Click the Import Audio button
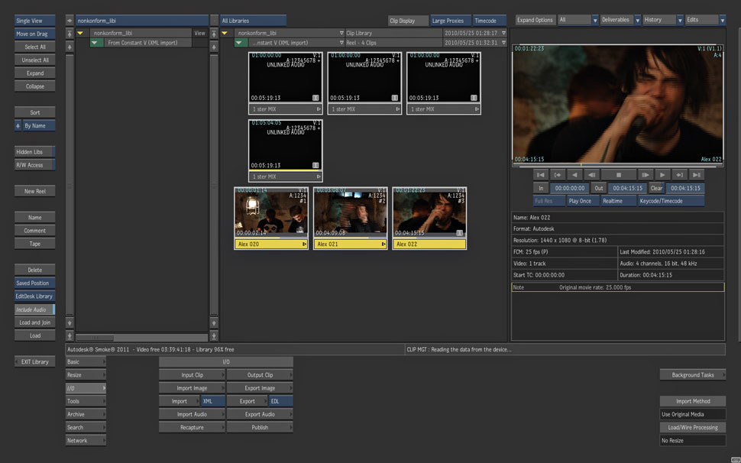 tap(192, 414)
